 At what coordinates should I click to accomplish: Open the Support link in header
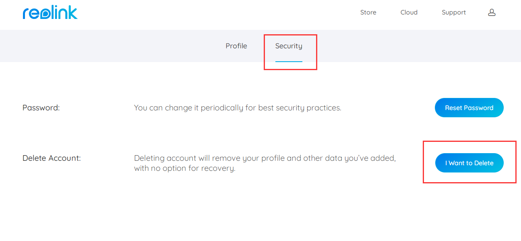coord(454,12)
